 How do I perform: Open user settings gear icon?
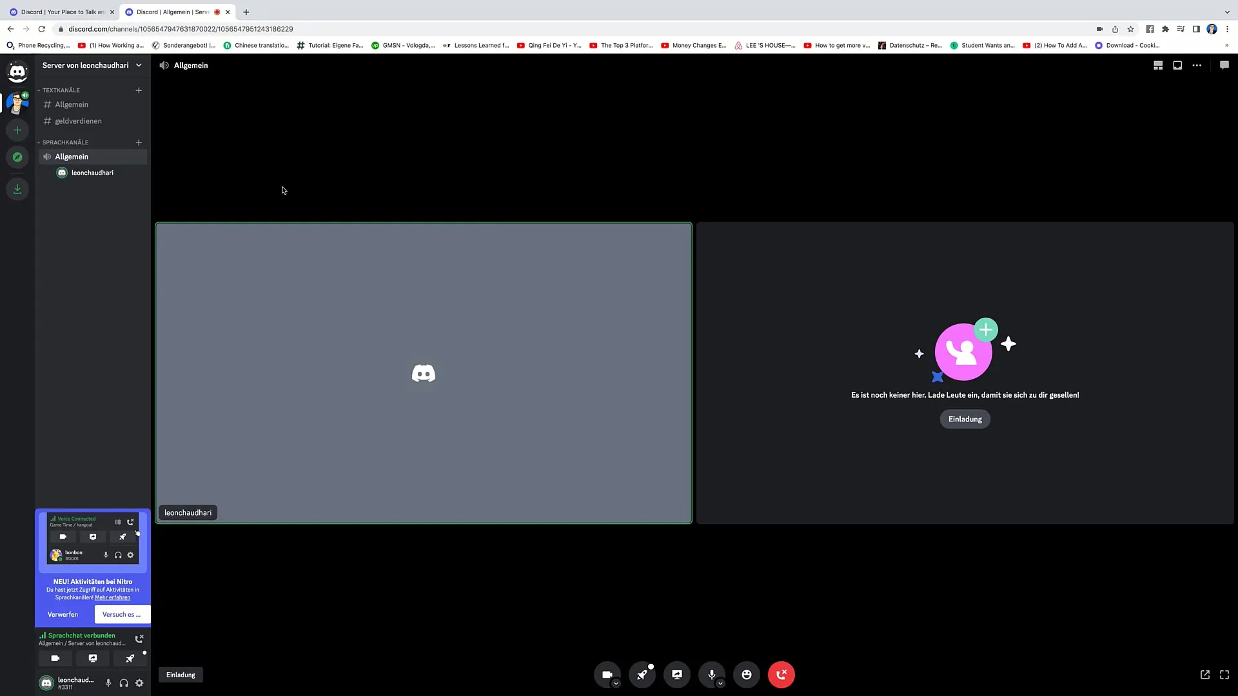pyautogui.click(x=139, y=683)
